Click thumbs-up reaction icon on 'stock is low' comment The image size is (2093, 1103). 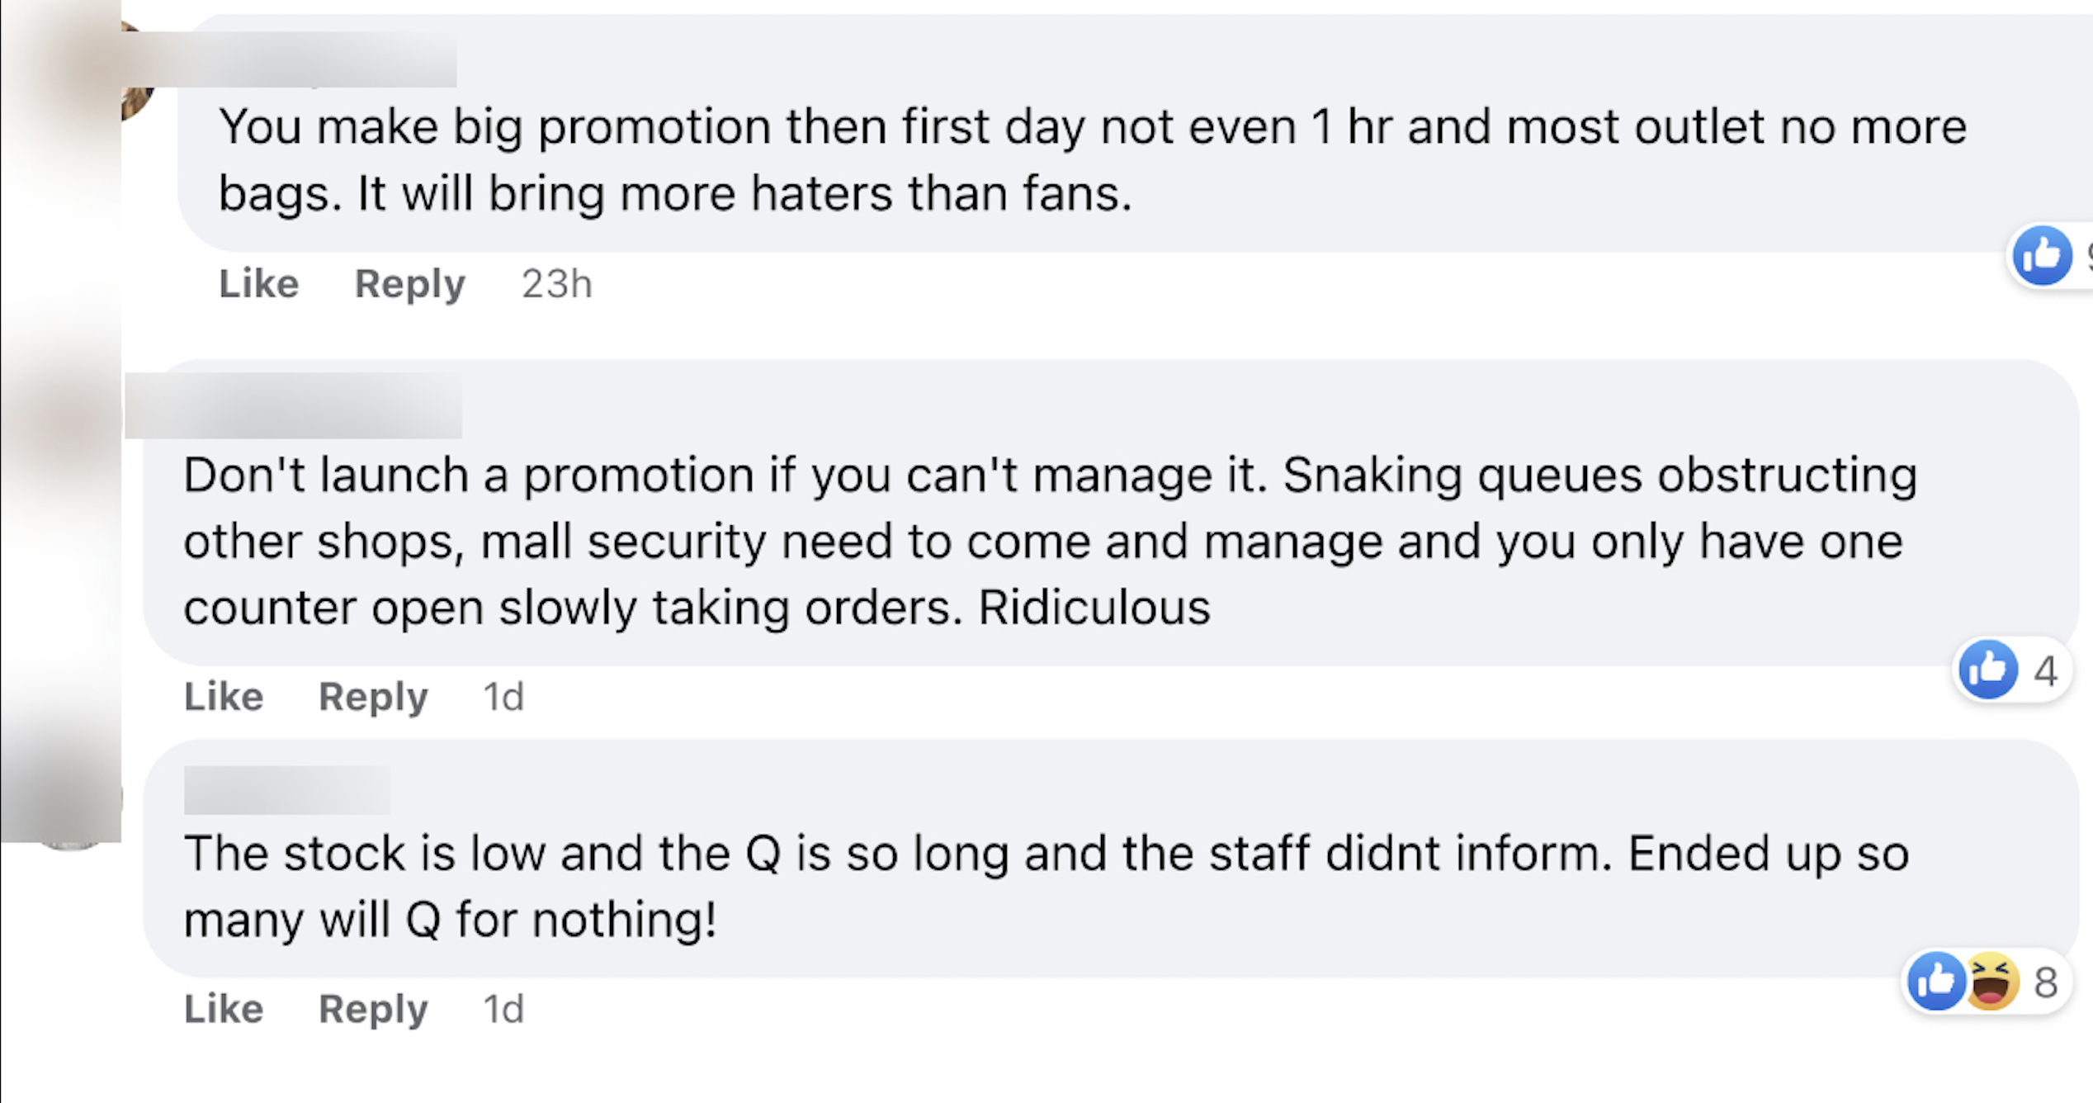click(1935, 982)
